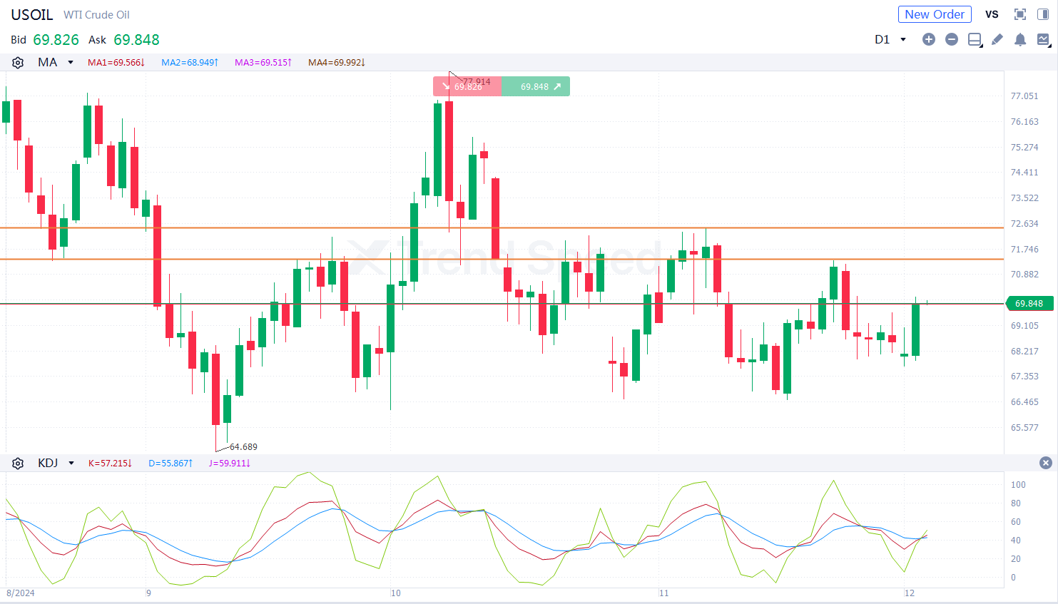
Task: Click the side panel layout icon
Action: pyautogui.click(x=1042, y=14)
